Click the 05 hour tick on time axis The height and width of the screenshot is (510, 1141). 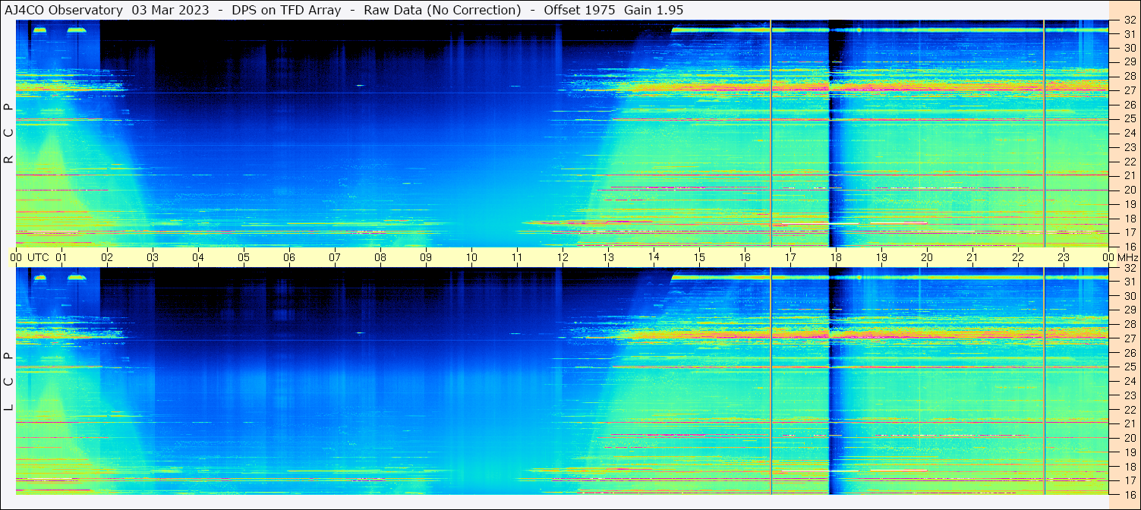coord(244,257)
